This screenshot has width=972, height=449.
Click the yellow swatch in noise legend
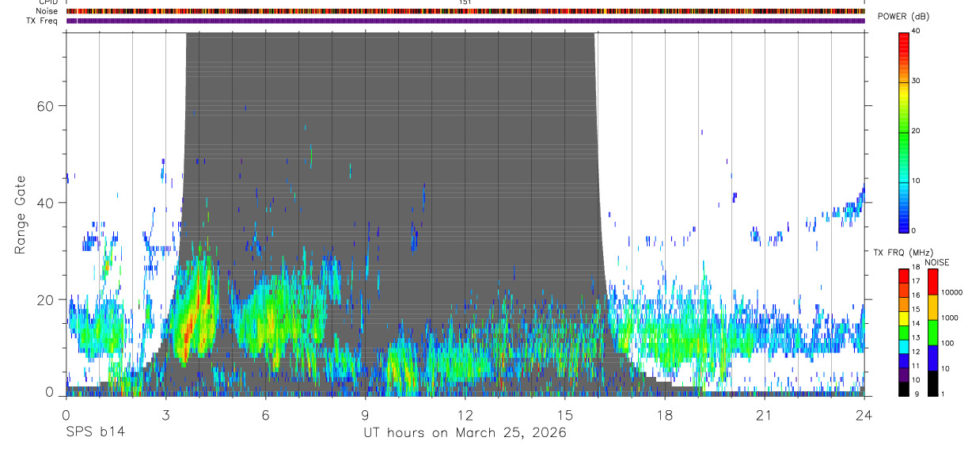[x=933, y=307]
